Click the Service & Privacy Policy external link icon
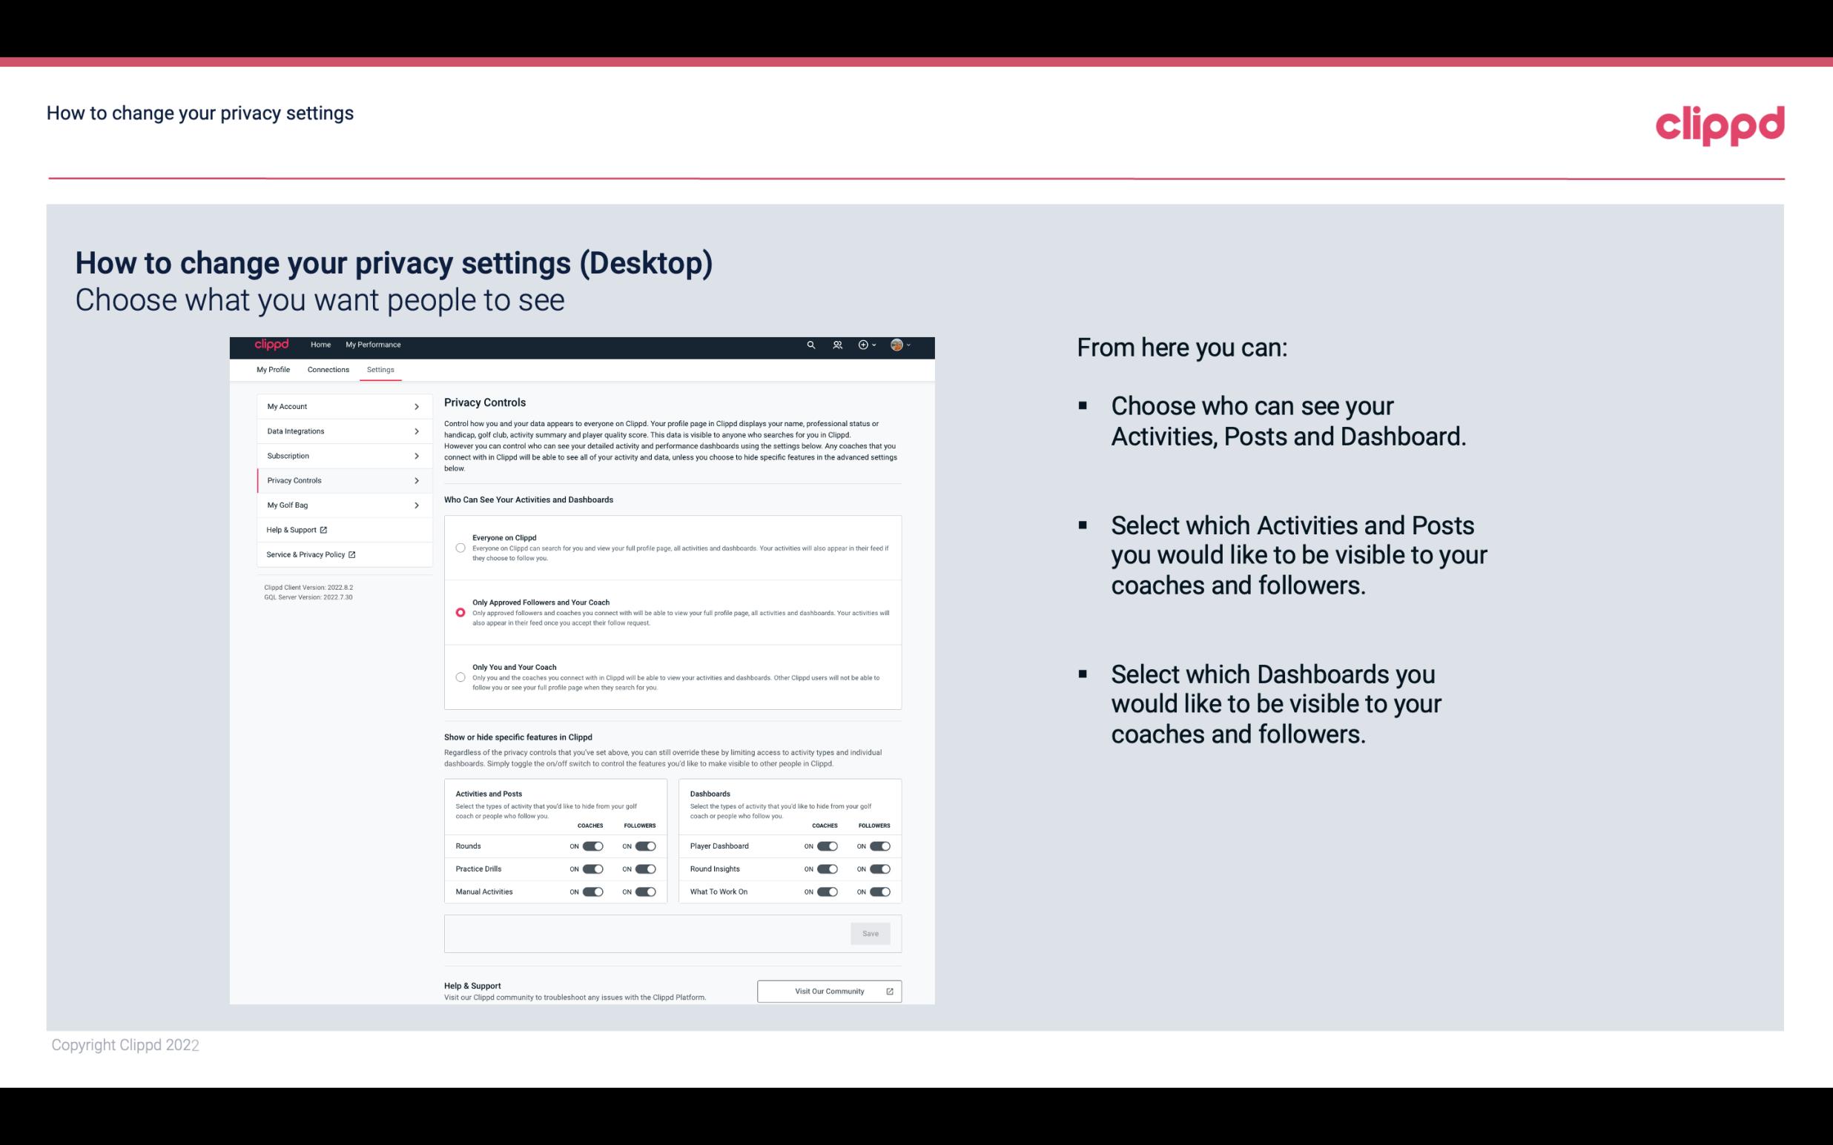 coord(352,554)
